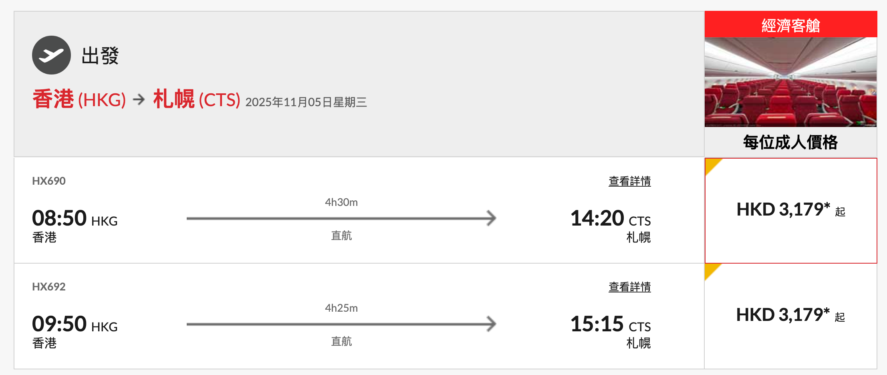This screenshot has height=375, width=887.
Task: Click the 每位成人價格 label
Action: 790,142
